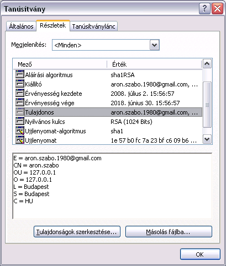Select the Ujjlenyomat row label
Screen dimensions: 226x266
click(41, 140)
